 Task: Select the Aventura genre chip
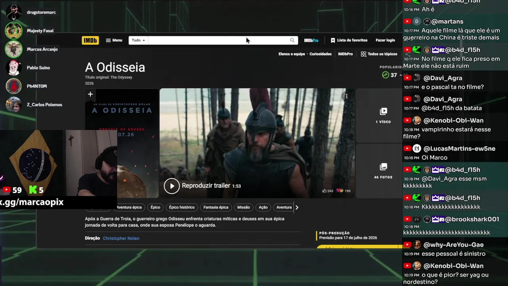click(x=284, y=207)
